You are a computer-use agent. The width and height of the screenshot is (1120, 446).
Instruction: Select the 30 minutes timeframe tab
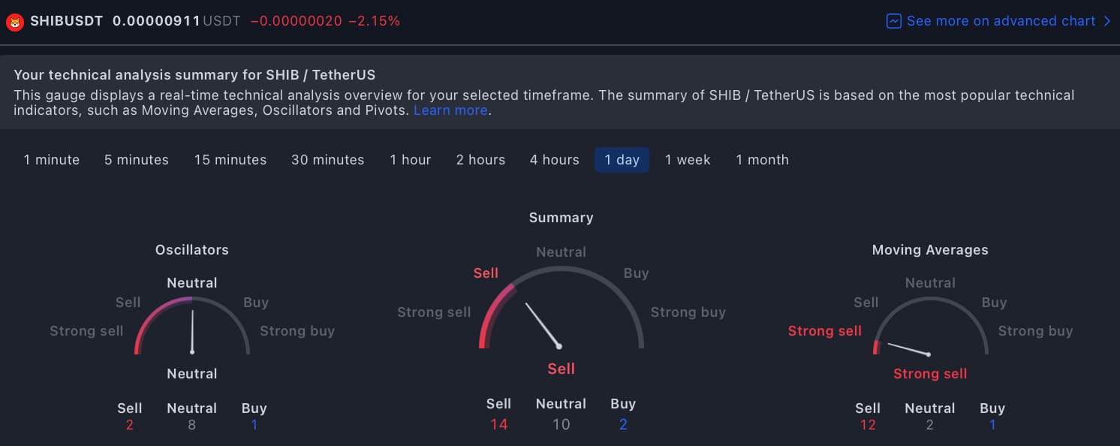328,160
